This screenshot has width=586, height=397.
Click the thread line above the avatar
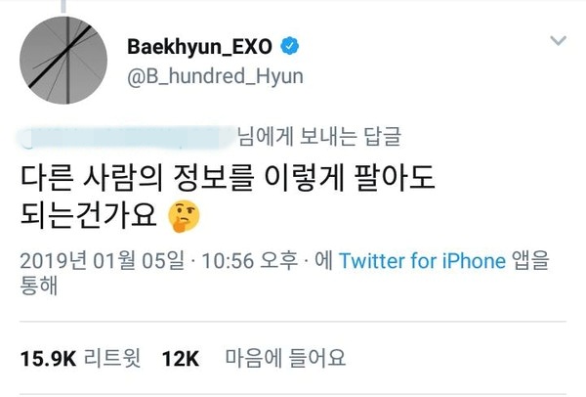click(x=63, y=7)
